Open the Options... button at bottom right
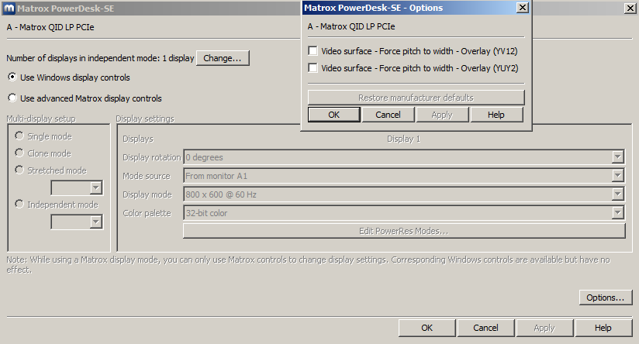Viewport: 639px width, 344px height. (605, 298)
